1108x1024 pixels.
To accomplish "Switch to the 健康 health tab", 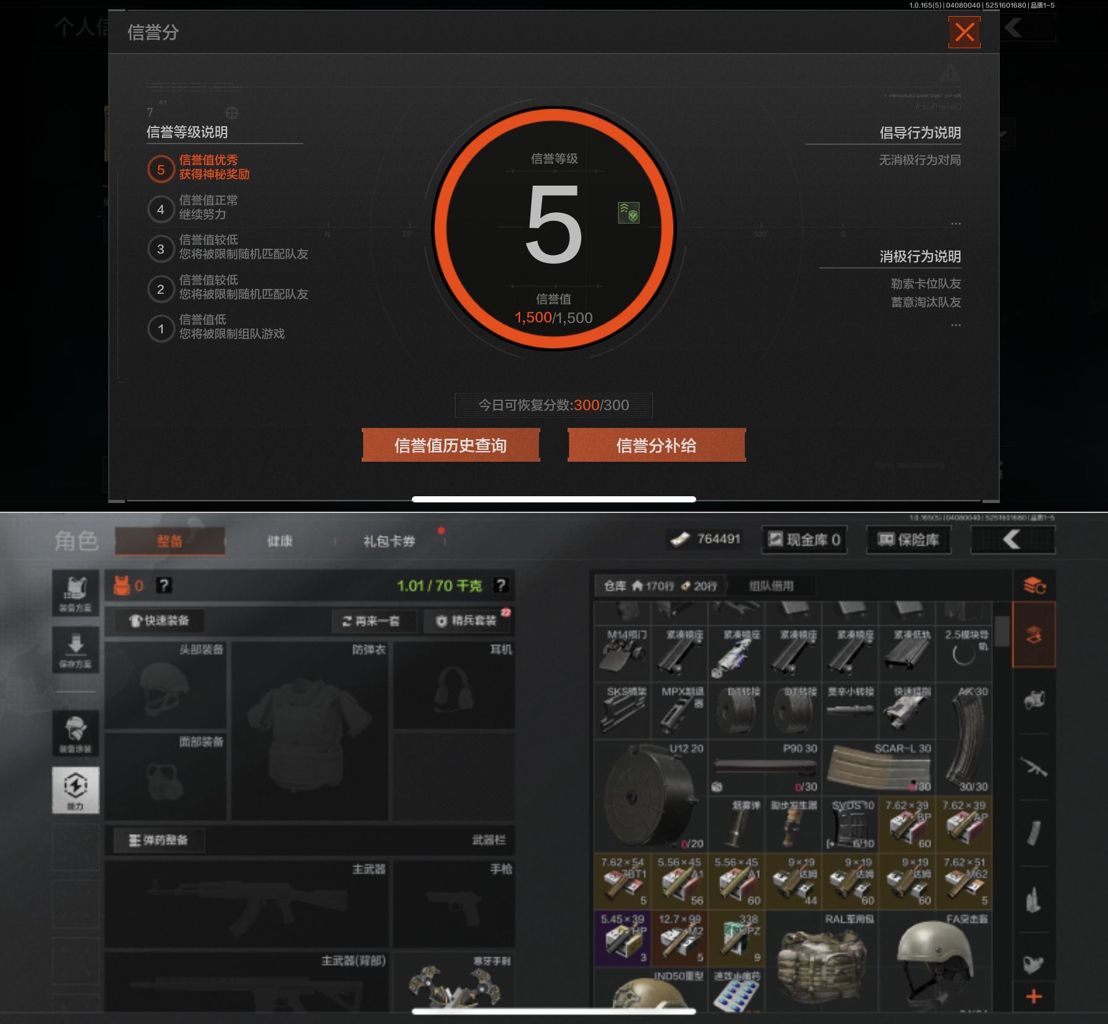I will pyautogui.click(x=279, y=541).
